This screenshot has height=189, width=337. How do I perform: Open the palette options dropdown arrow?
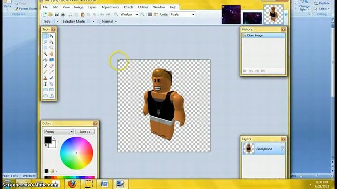(x=57, y=171)
